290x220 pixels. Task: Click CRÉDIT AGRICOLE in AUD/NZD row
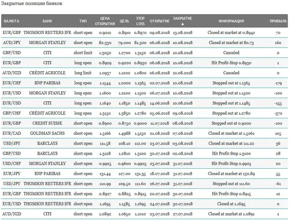47,73
